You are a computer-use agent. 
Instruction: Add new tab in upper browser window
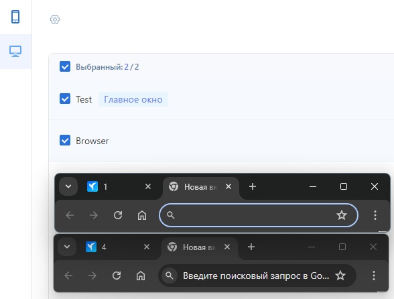[253, 186]
